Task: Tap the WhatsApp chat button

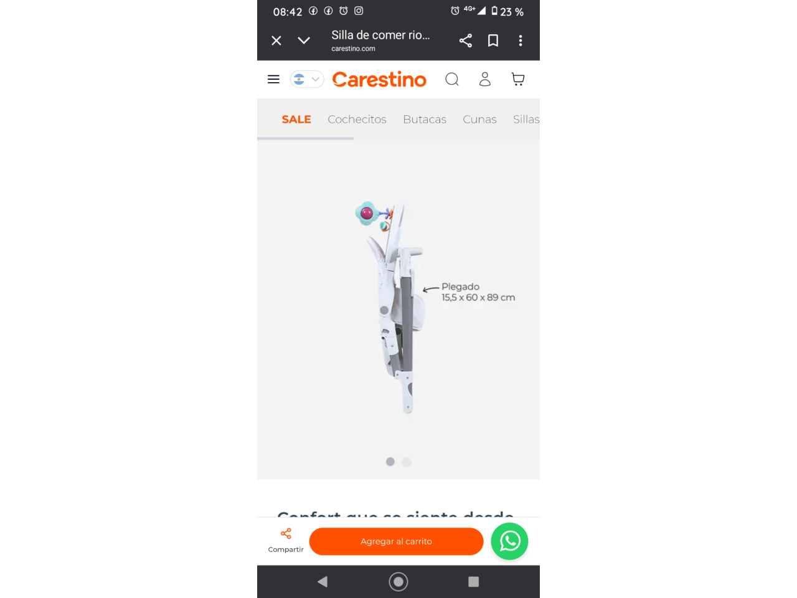Action: tap(509, 541)
